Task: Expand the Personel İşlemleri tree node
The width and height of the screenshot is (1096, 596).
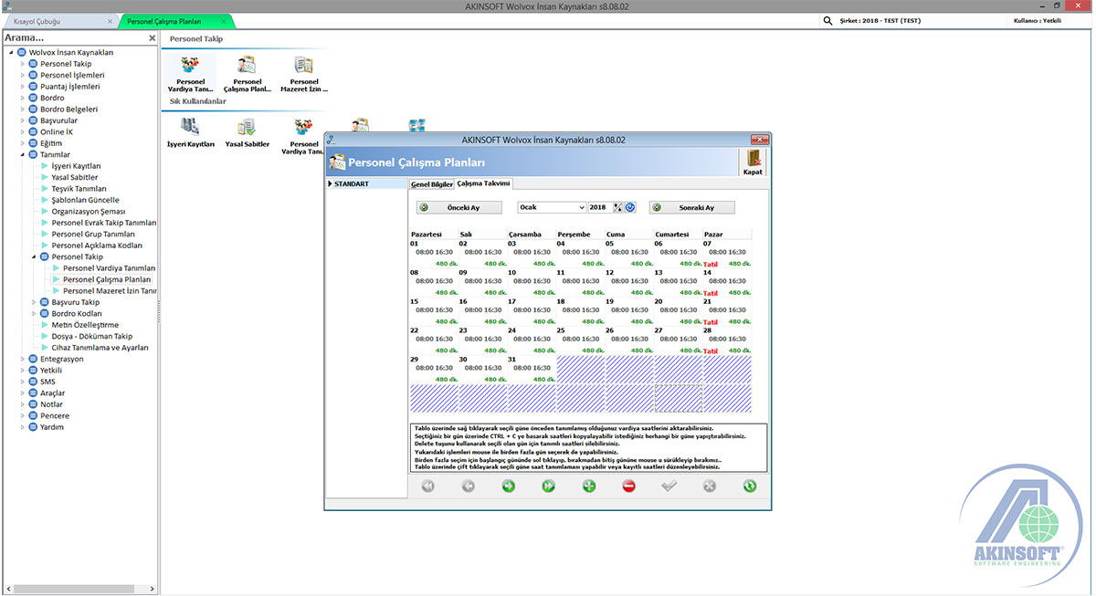Action: pyautogui.click(x=23, y=75)
